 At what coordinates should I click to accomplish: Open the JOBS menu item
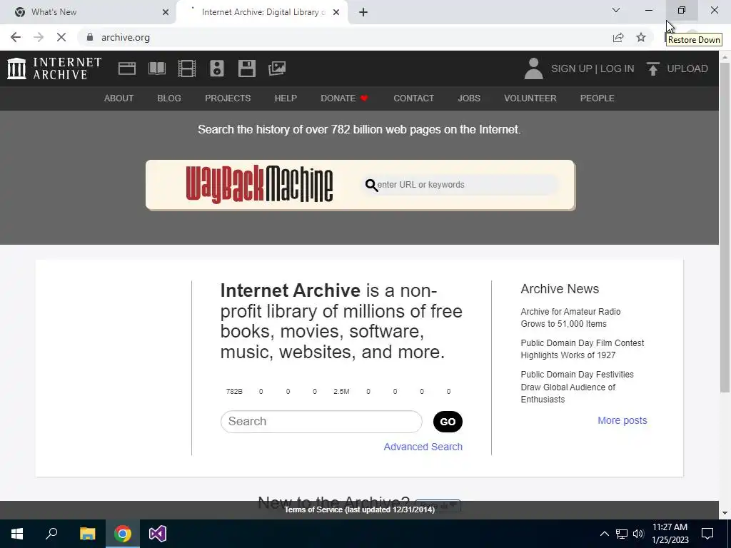tap(469, 98)
